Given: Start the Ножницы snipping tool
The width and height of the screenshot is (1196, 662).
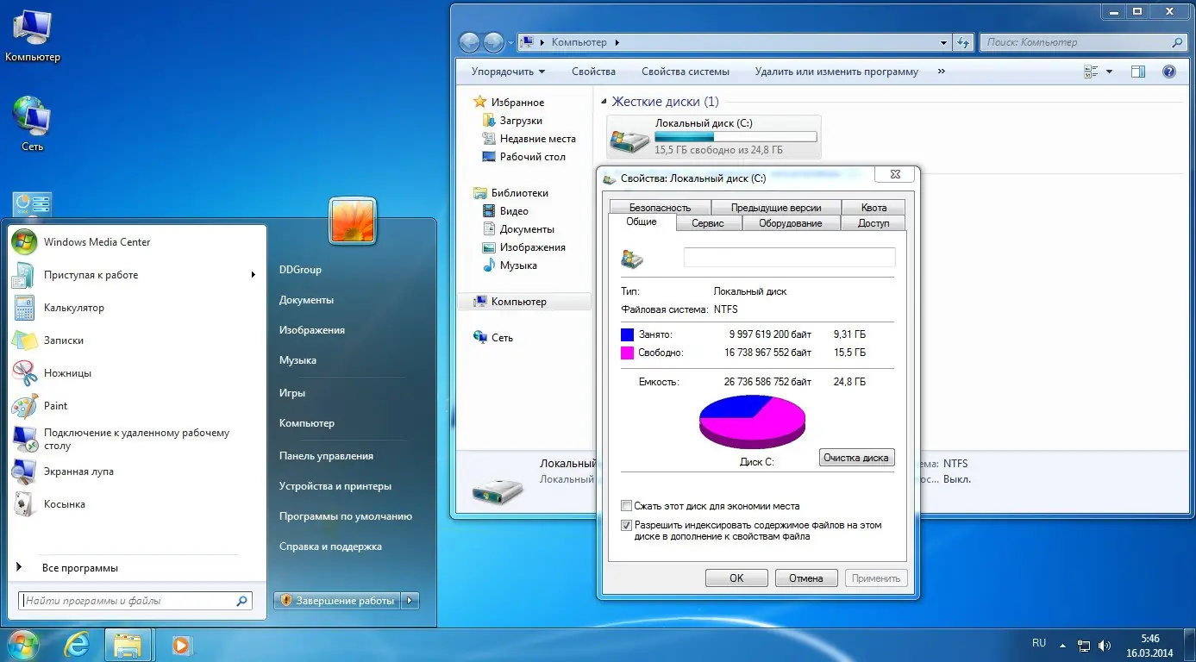Looking at the screenshot, I should click(x=138, y=373).
